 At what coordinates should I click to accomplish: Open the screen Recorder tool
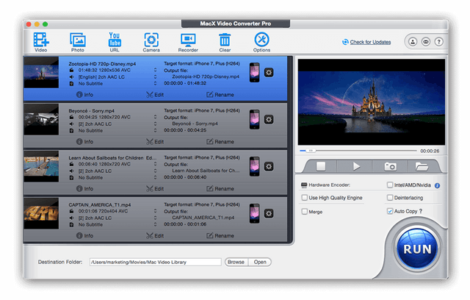(189, 41)
